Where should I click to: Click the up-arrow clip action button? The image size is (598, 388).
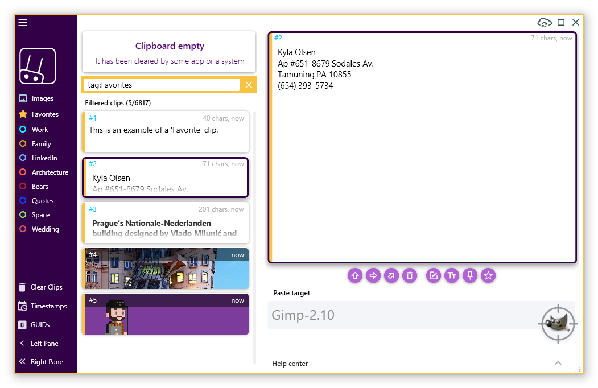tap(355, 275)
